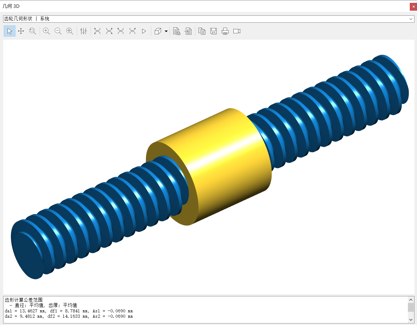This screenshot has height=325, width=417.
Task: Expand the view orientation dropdown arrow
Action: (x=166, y=31)
